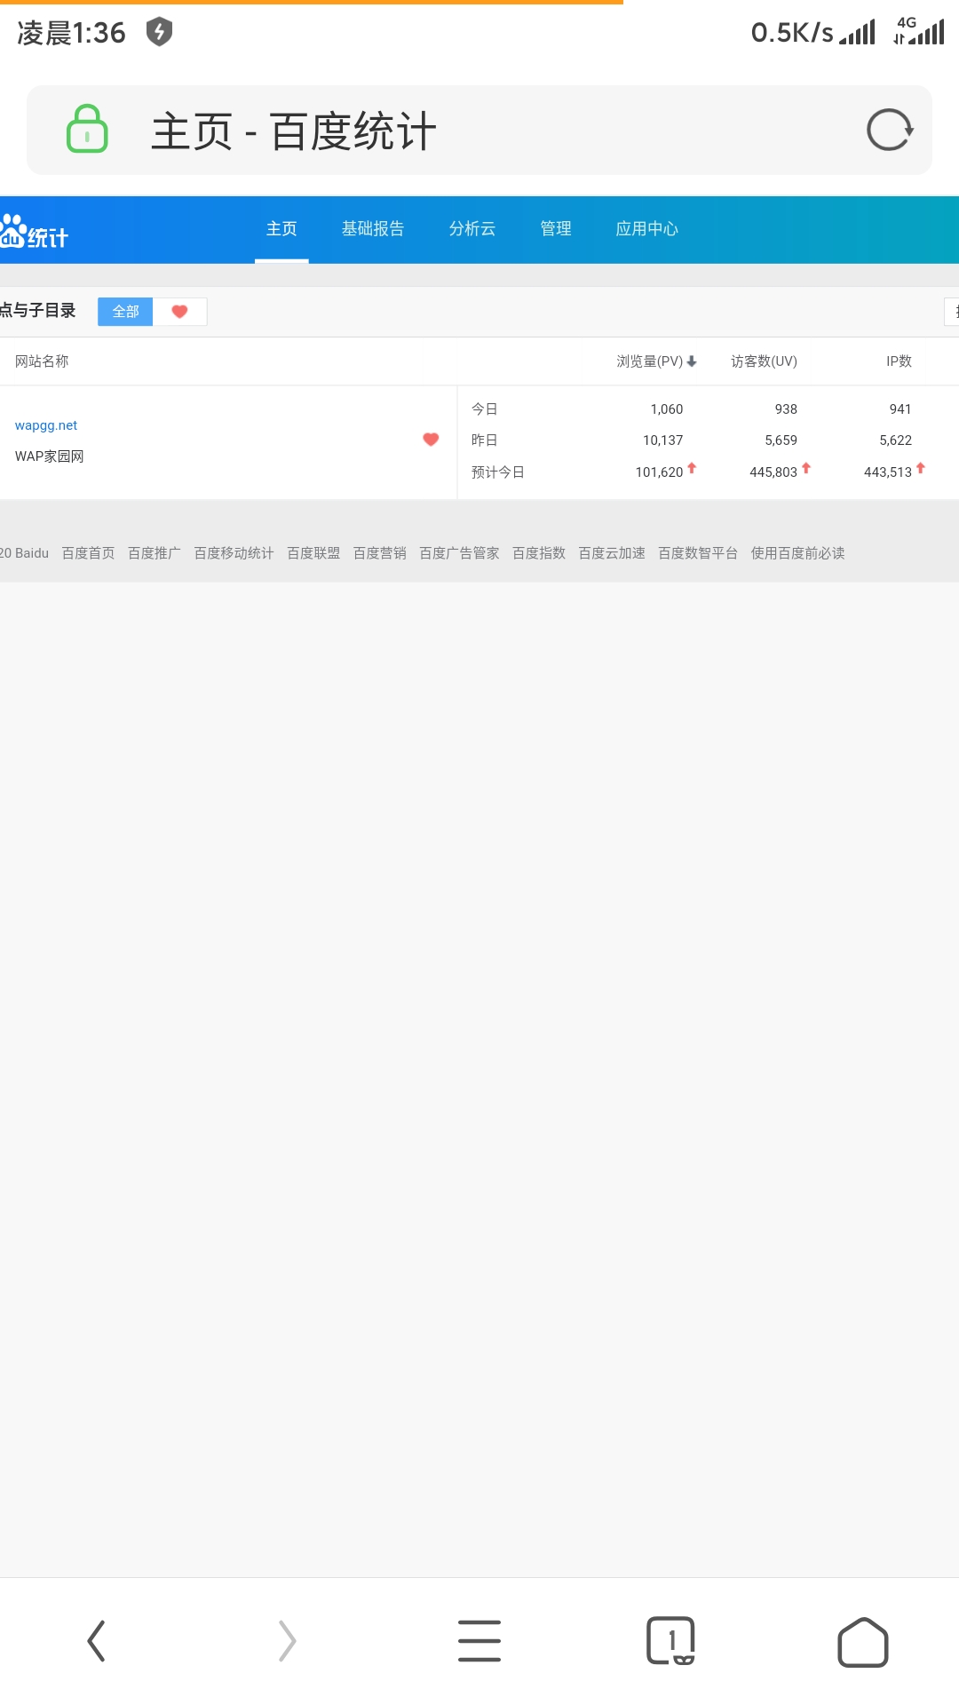This screenshot has height=1705, width=959.
Task: Go to browser home icon
Action: [x=862, y=1641]
